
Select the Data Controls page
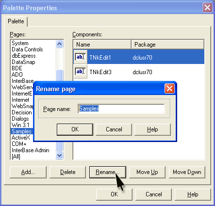click(x=27, y=49)
